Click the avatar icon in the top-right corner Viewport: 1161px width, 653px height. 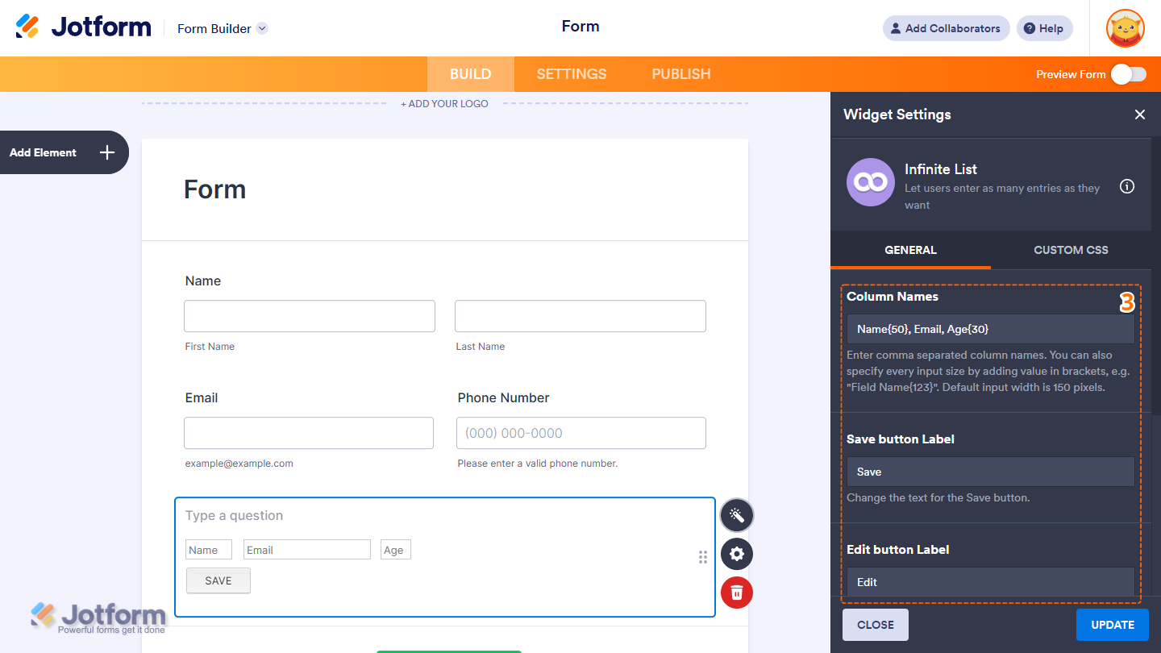pyautogui.click(x=1124, y=28)
